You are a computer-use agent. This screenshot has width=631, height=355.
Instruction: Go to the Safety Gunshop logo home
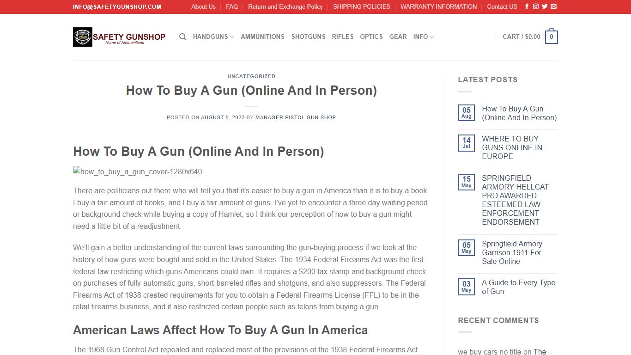point(119,37)
